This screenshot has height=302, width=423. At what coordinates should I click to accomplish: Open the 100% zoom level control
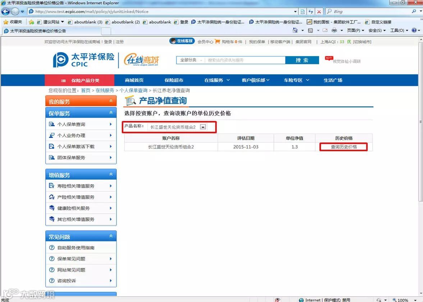point(404,300)
